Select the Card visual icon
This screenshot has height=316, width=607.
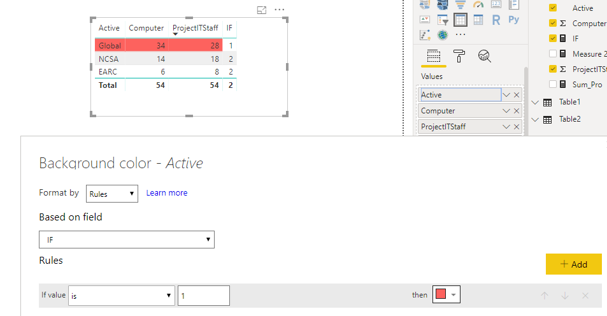tap(496, 4)
